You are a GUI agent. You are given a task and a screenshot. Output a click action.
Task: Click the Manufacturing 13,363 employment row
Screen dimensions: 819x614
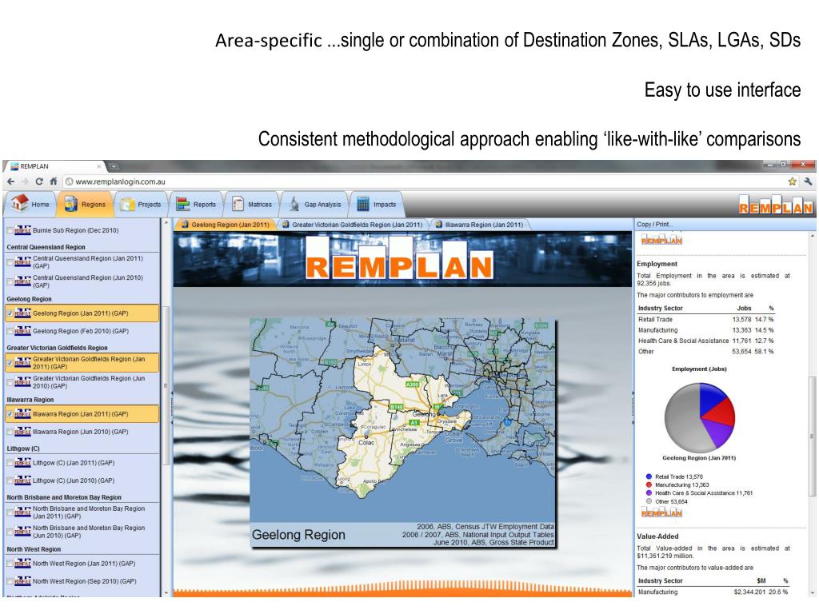tap(705, 330)
